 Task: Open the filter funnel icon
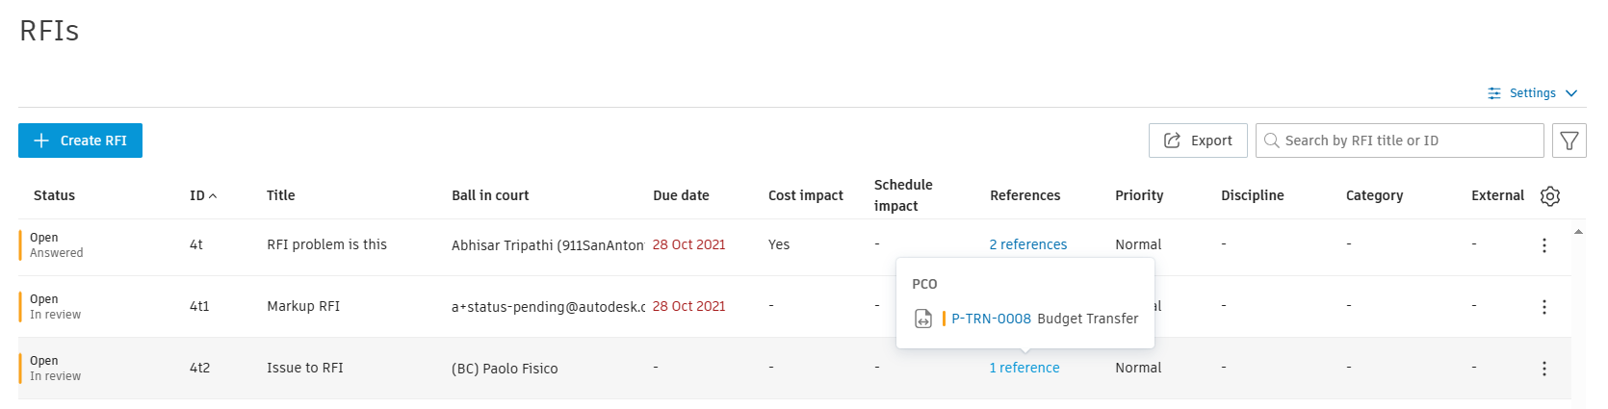[1569, 141]
